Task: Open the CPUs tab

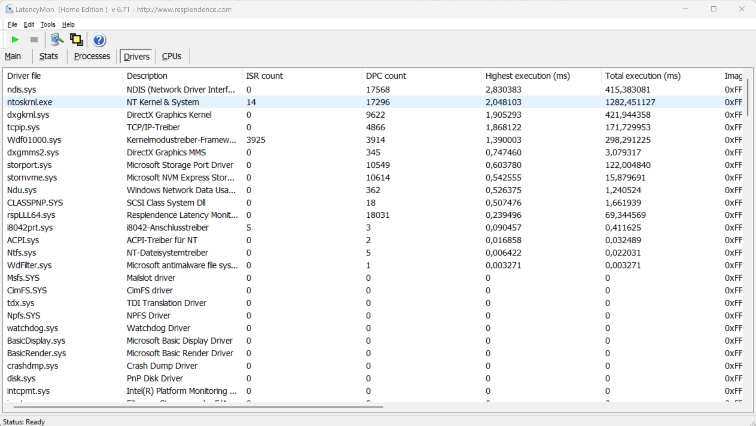Action: point(172,56)
